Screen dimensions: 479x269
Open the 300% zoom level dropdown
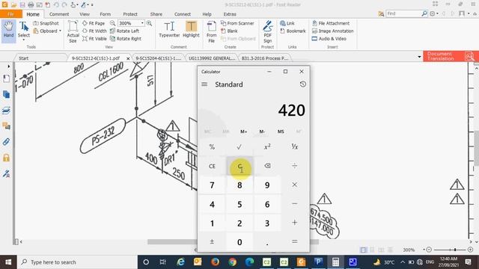pyautogui.click(x=142, y=23)
